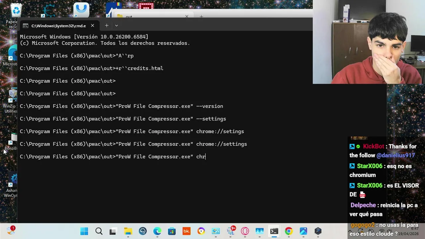The image size is (425, 239).
Task: Open Microsoft Edge from the taskbar
Action: pyautogui.click(x=157, y=231)
